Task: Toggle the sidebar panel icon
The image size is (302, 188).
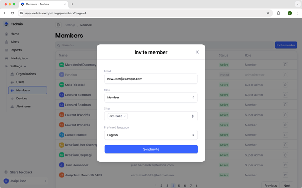Action: point(59,25)
